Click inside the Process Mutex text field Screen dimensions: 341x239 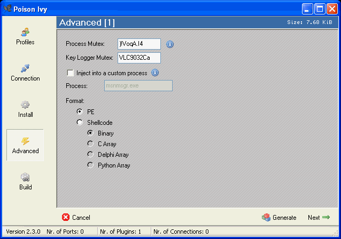[138, 44]
